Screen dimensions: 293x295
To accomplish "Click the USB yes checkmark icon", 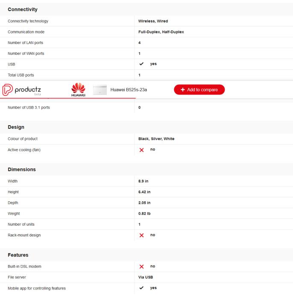I will click(x=141, y=64).
